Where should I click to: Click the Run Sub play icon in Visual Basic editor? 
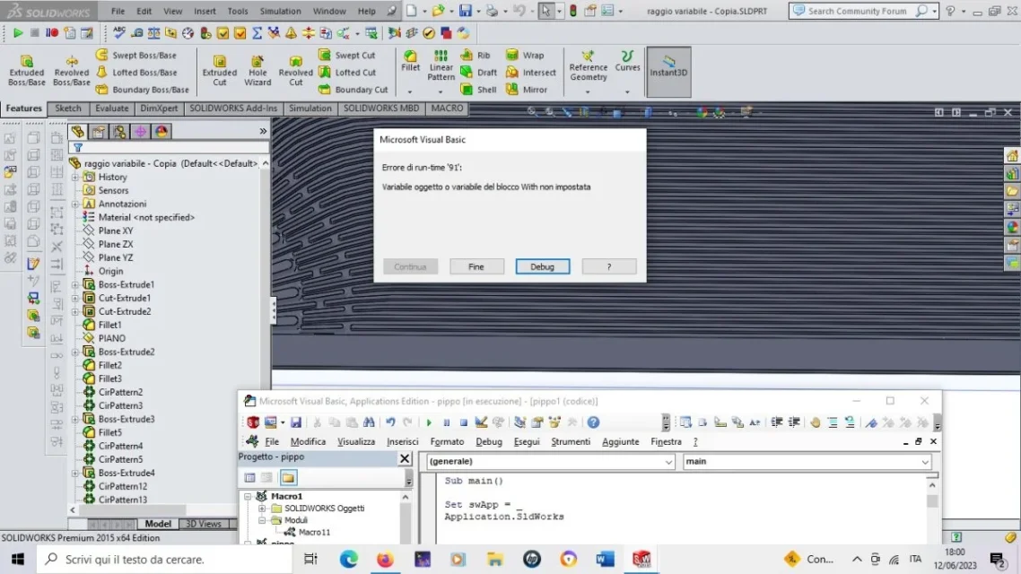[x=429, y=422]
